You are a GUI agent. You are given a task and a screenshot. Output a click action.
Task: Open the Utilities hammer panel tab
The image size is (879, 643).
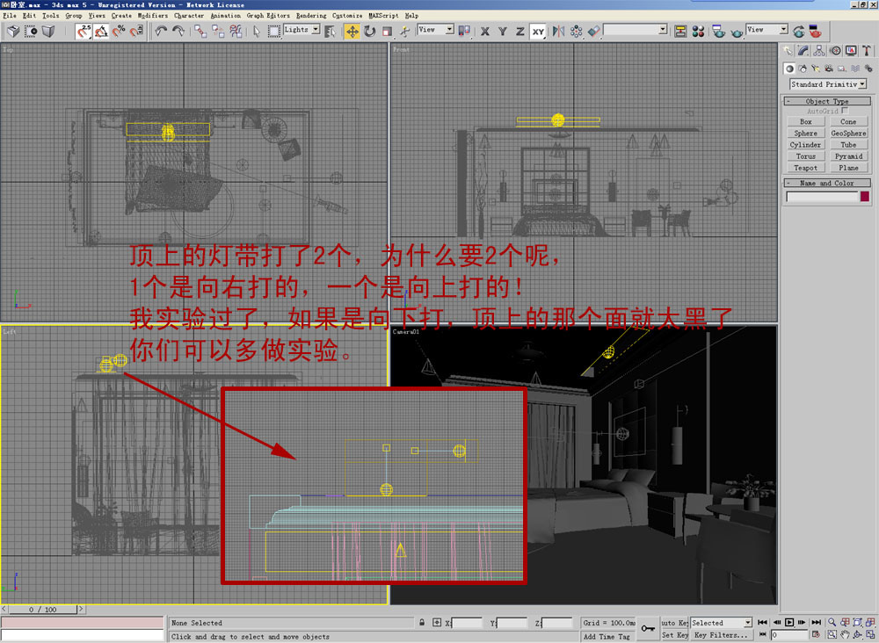click(x=867, y=51)
